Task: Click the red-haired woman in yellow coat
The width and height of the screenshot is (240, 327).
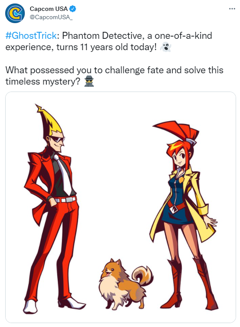Action: click(x=184, y=215)
